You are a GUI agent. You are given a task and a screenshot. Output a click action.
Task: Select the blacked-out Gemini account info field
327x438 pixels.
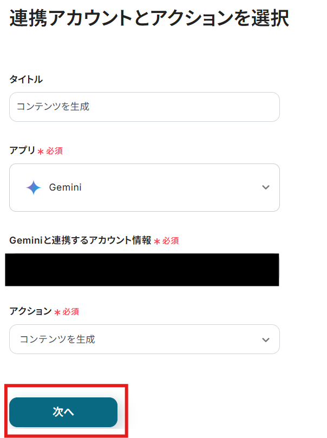[x=142, y=269]
